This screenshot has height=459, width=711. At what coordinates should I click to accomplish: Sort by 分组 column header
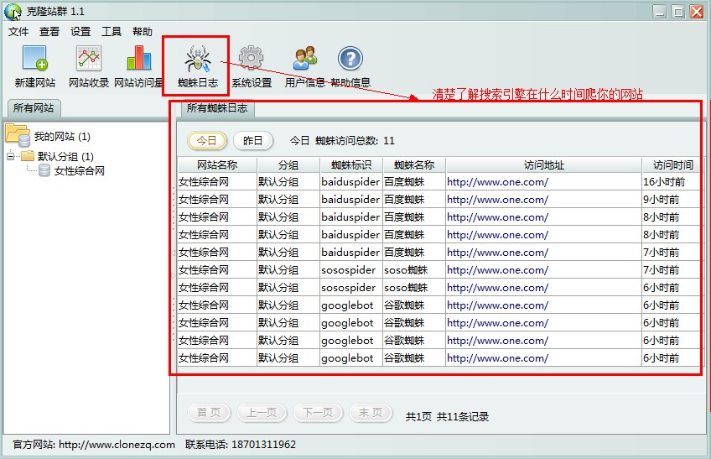coord(288,164)
